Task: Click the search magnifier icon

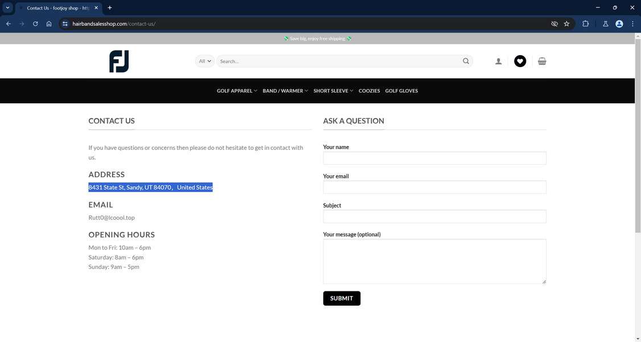Action: 466,61
